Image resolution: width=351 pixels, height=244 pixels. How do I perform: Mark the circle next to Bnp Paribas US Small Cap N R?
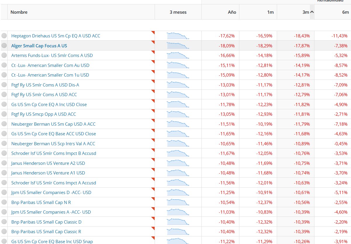(4, 202)
